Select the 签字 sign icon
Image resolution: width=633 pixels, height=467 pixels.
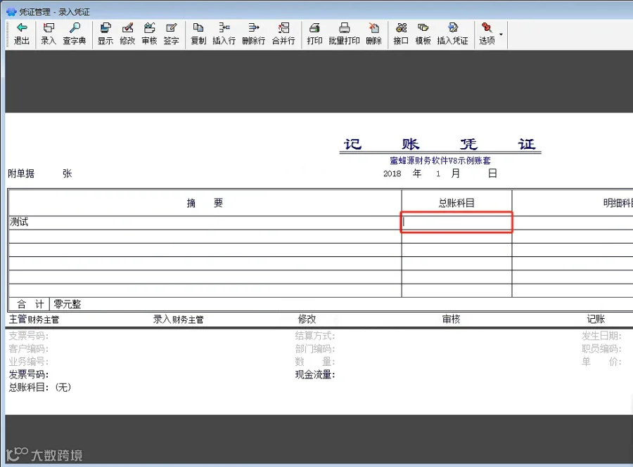[171, 34]
